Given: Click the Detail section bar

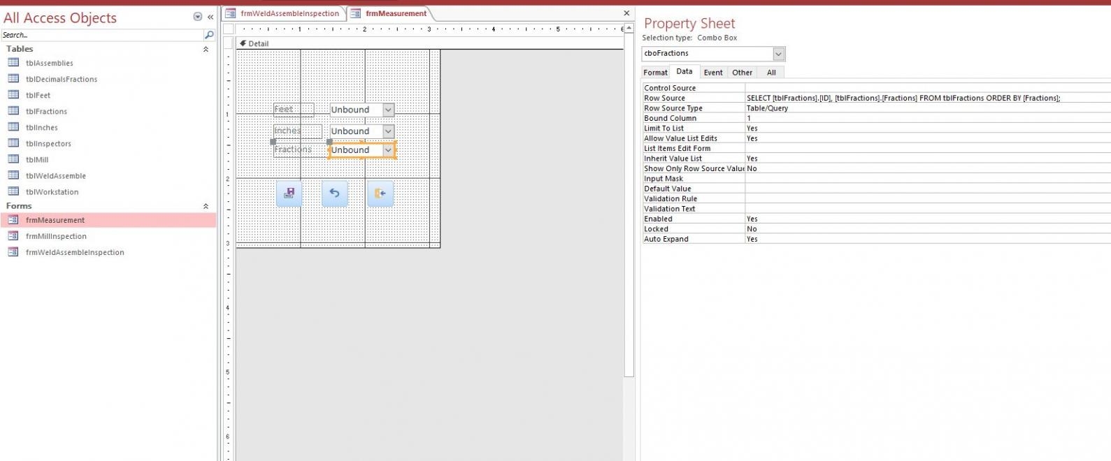Looking at the screenshot, I should coord(429,43).
